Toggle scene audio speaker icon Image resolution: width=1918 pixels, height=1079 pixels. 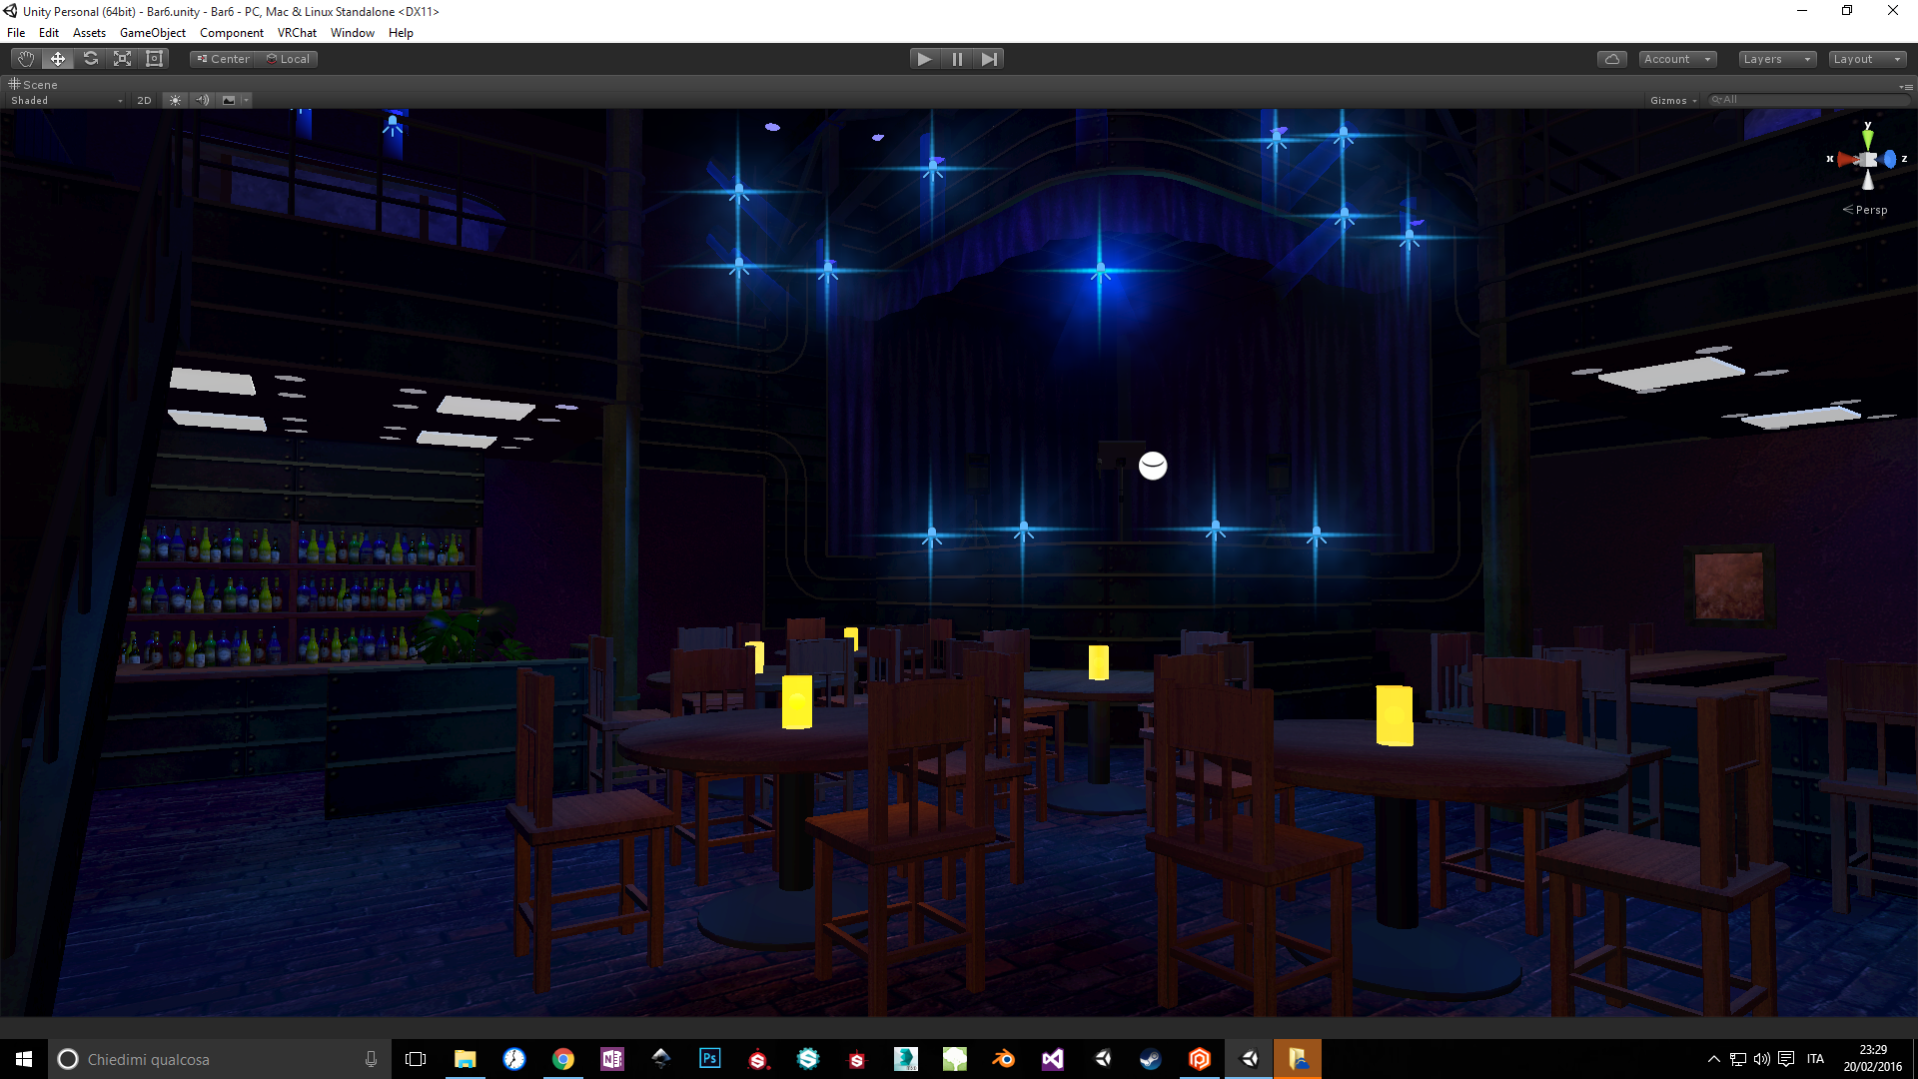[202, 100]
